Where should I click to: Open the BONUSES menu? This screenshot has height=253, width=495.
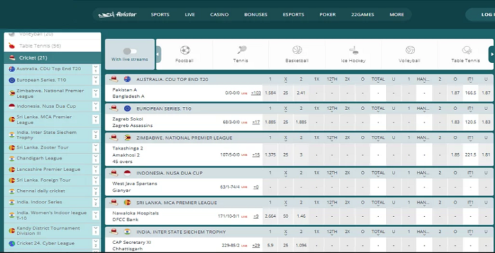(x=256, y=15)
